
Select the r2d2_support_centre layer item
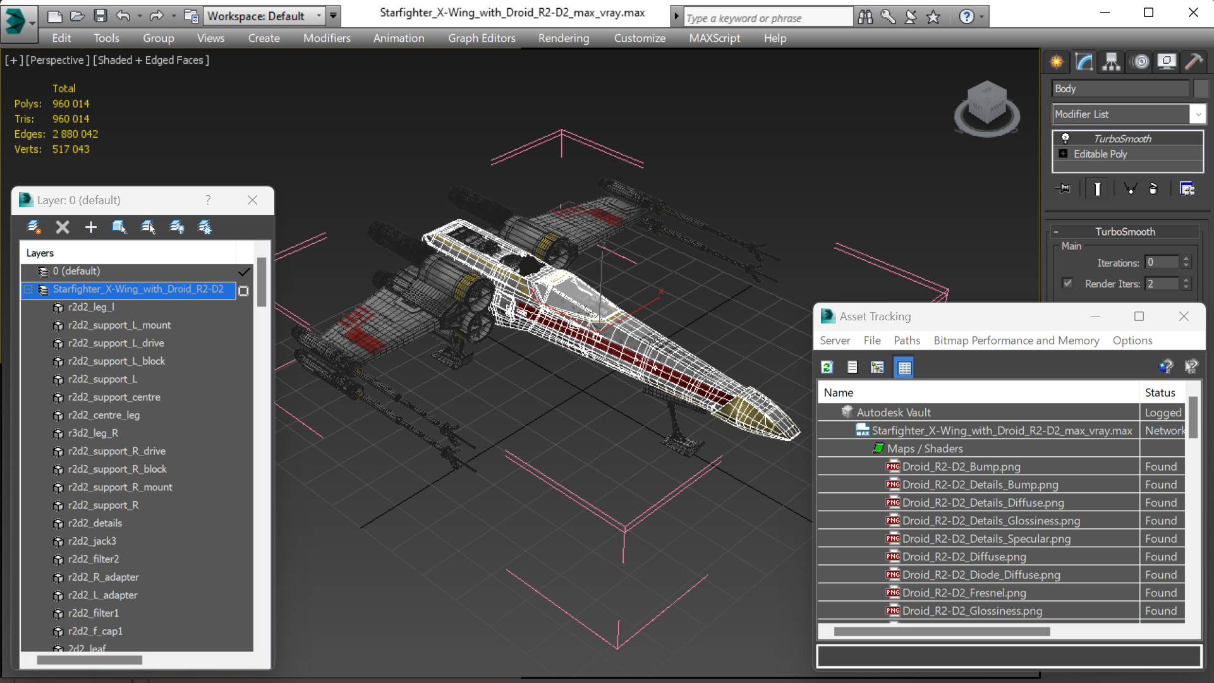[114, 397]
